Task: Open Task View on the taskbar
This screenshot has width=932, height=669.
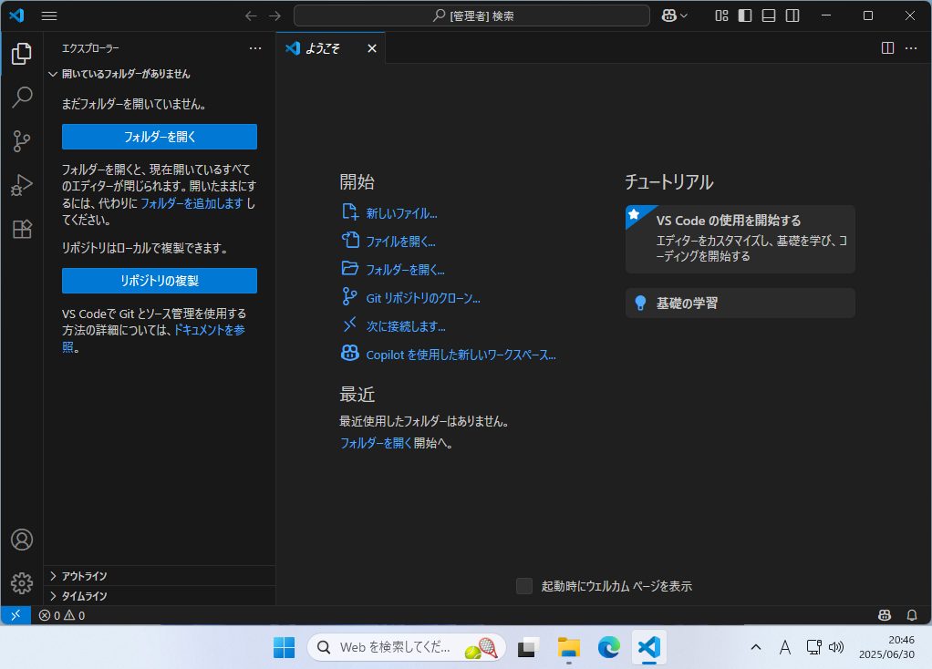Action: point(527,647)
